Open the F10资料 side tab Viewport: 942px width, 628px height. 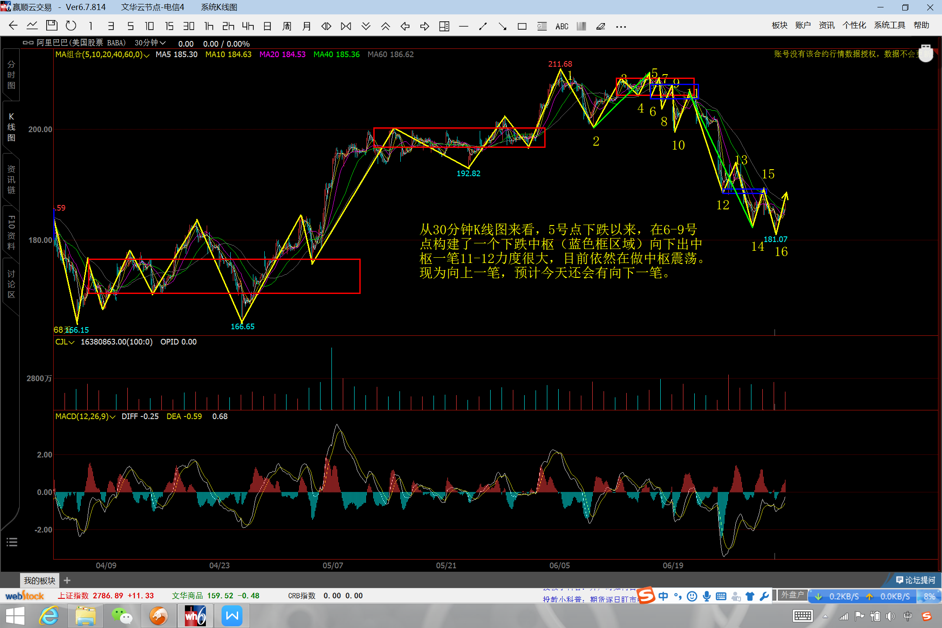(x=11, y=232)
